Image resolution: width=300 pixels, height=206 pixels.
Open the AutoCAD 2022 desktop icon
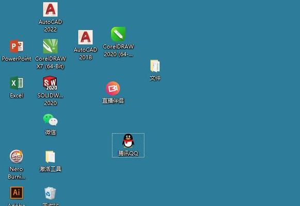pos(50,9)
